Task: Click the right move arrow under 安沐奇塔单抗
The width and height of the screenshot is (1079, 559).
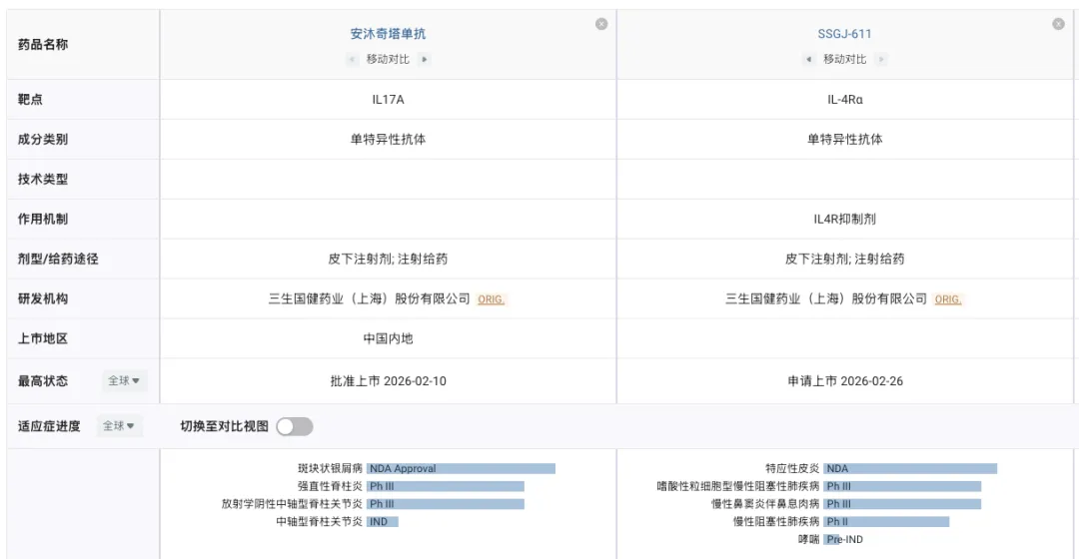Action: (424, 60)
